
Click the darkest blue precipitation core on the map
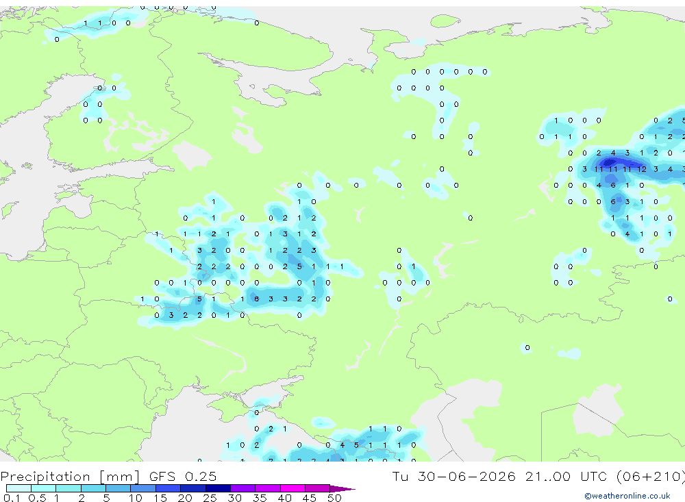coord(608,164)
